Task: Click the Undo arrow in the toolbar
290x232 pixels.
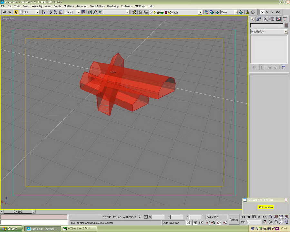Action: [4, 12]
